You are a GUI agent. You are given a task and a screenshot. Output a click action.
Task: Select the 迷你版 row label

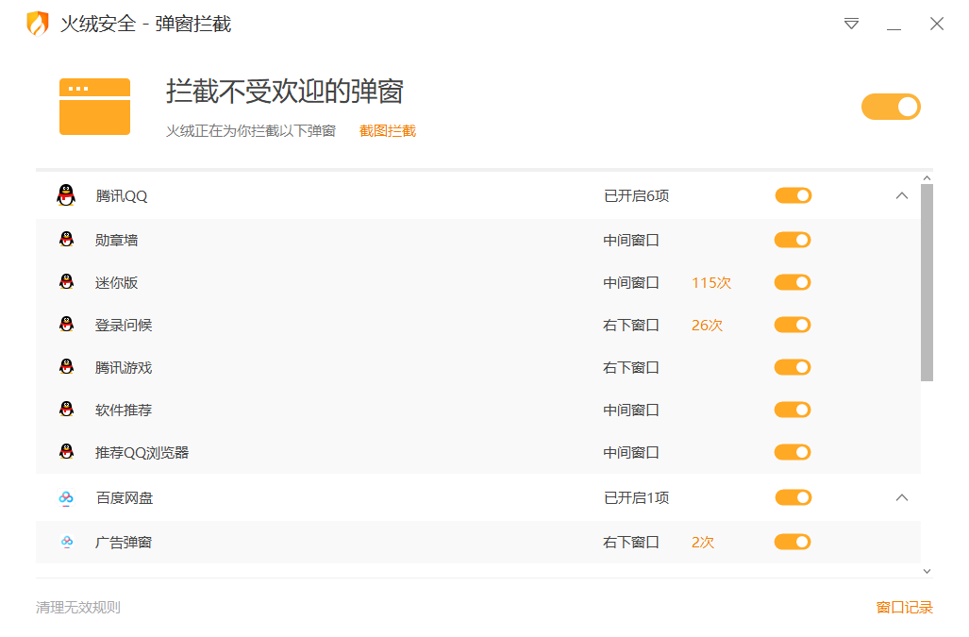116,283
